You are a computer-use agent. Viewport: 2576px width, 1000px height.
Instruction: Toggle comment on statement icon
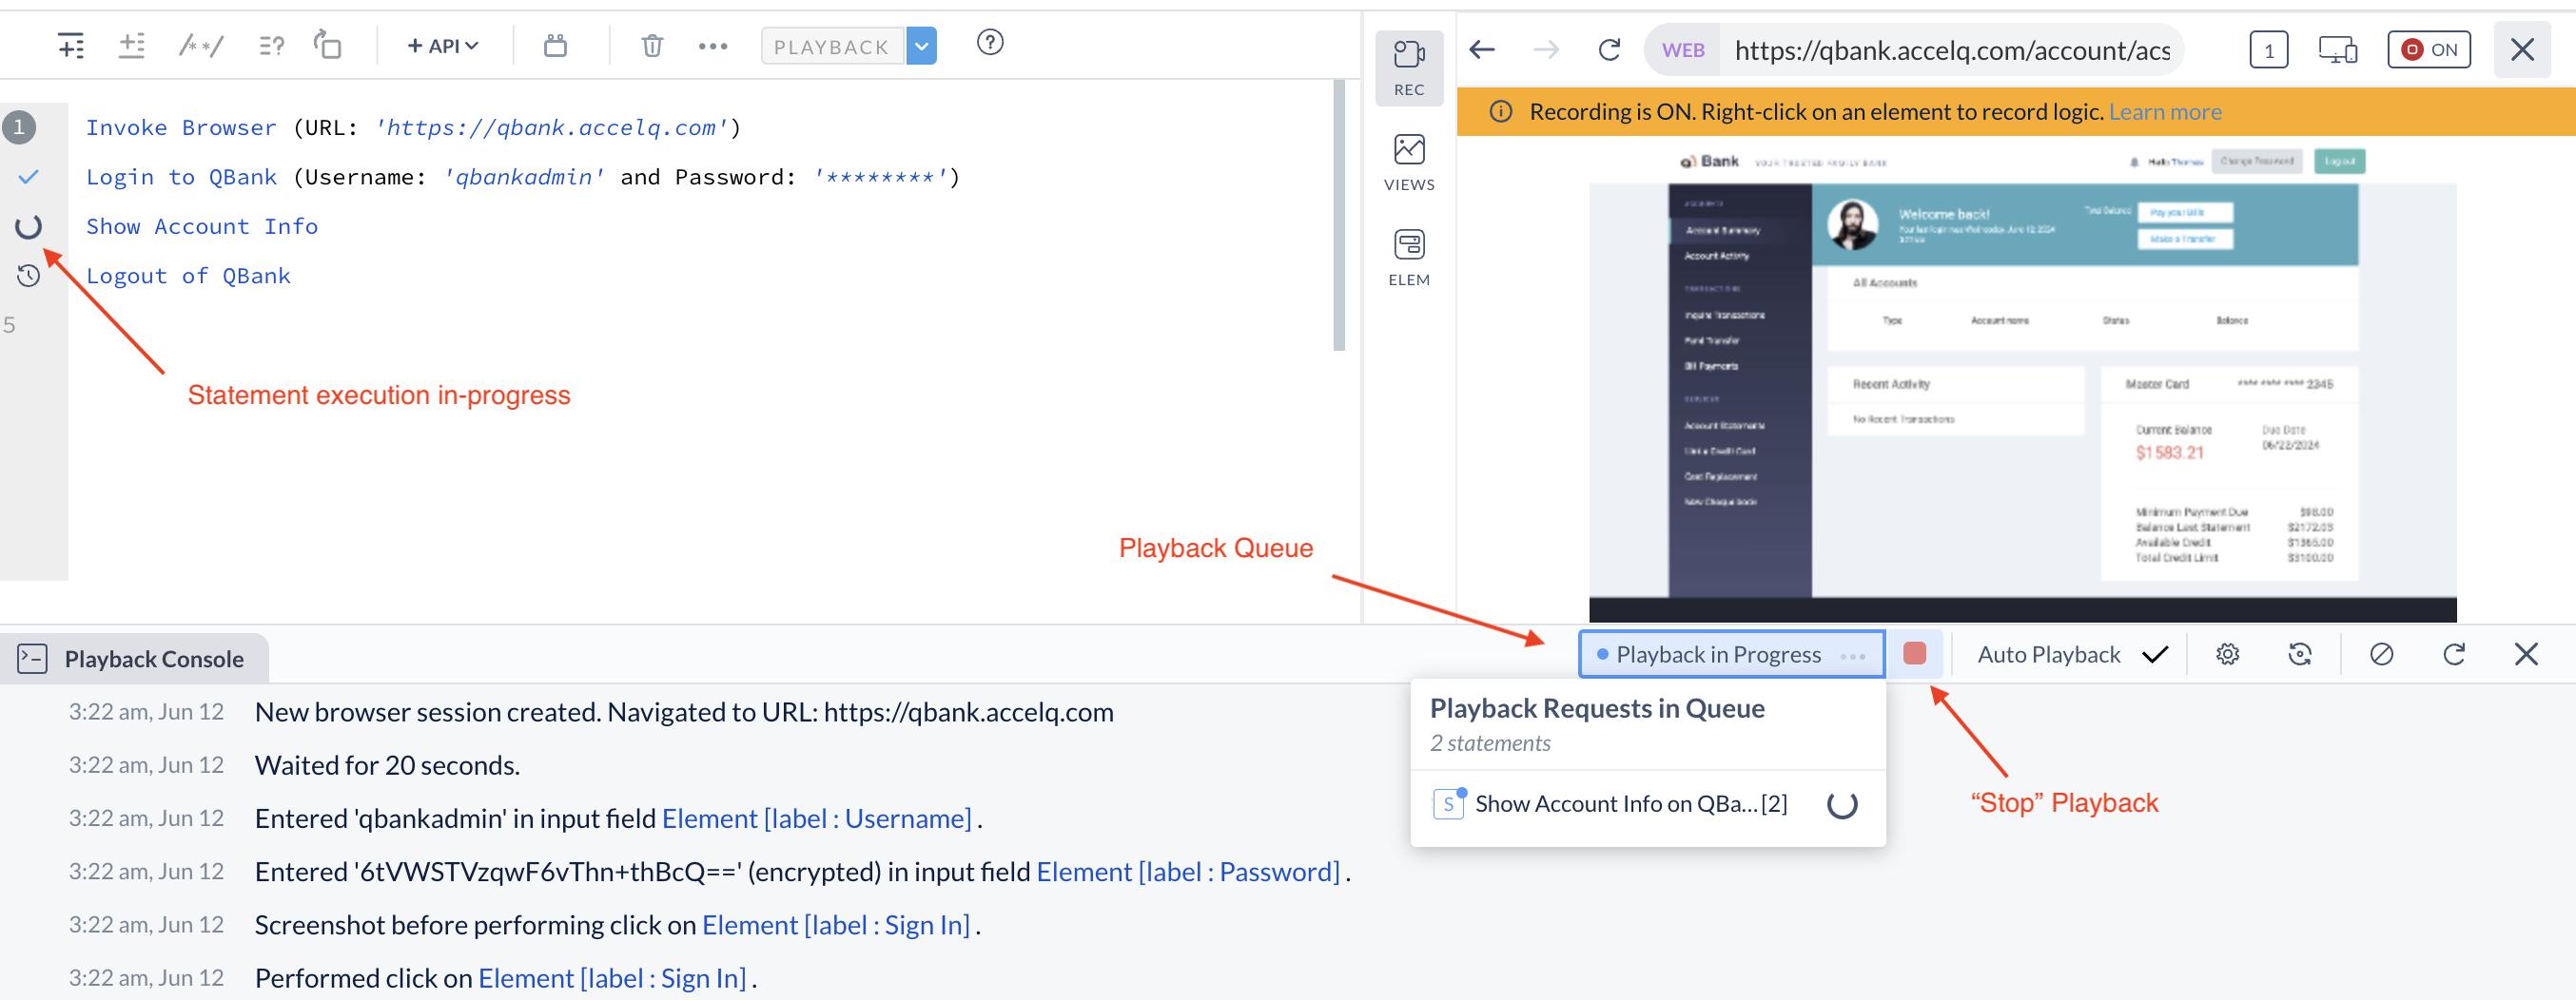[x=201, y=46]
